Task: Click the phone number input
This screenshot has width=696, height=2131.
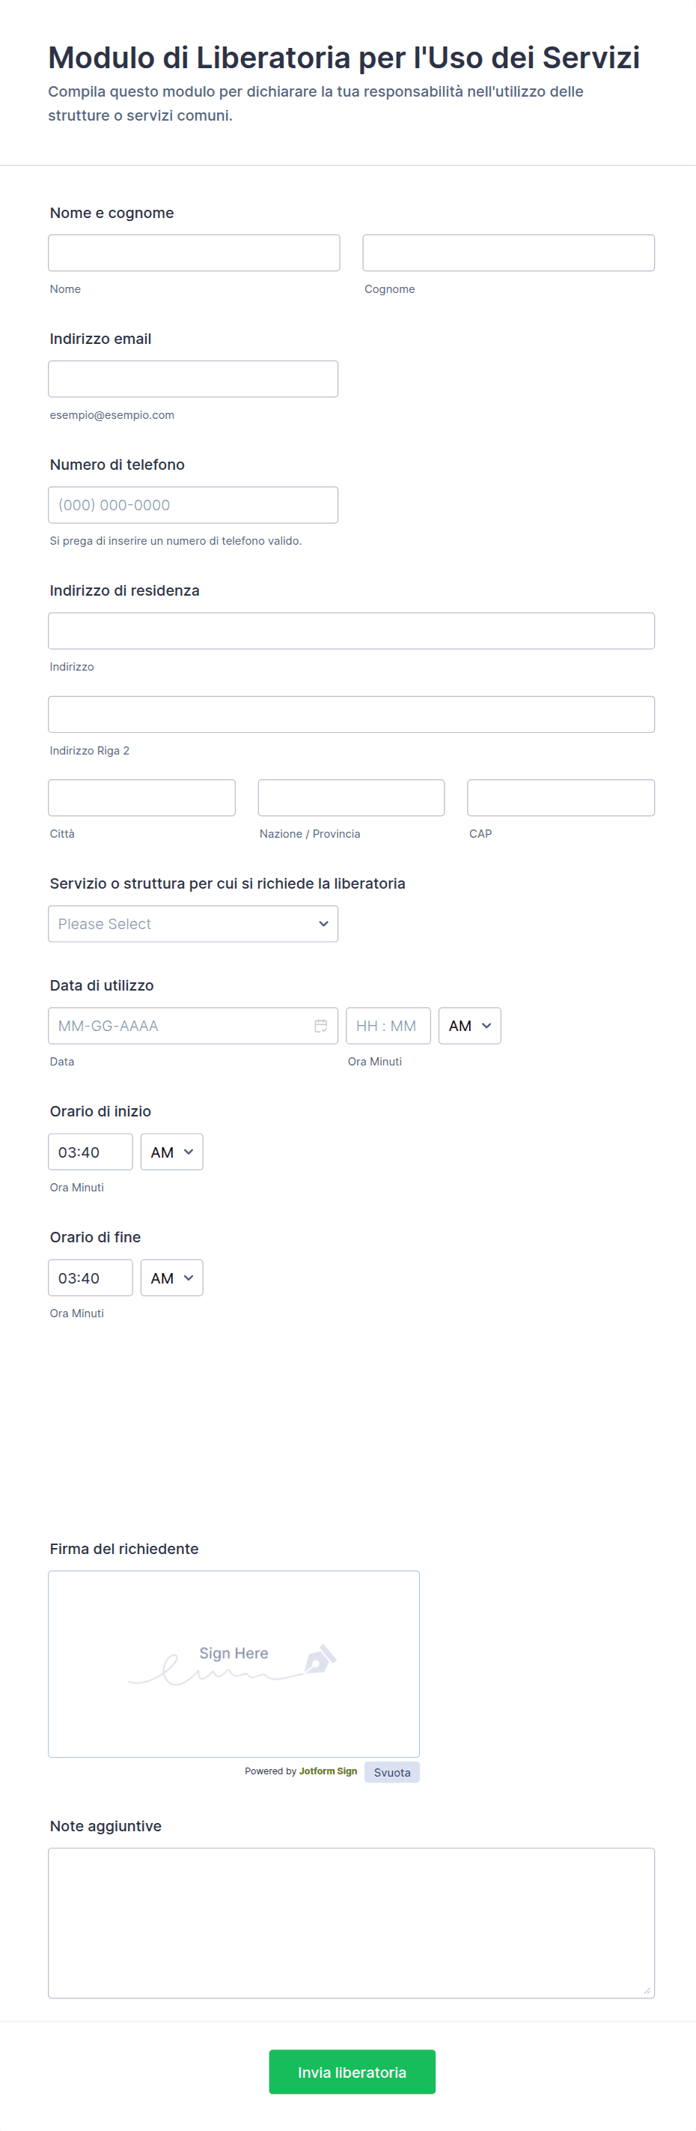Action: (193, 504)
